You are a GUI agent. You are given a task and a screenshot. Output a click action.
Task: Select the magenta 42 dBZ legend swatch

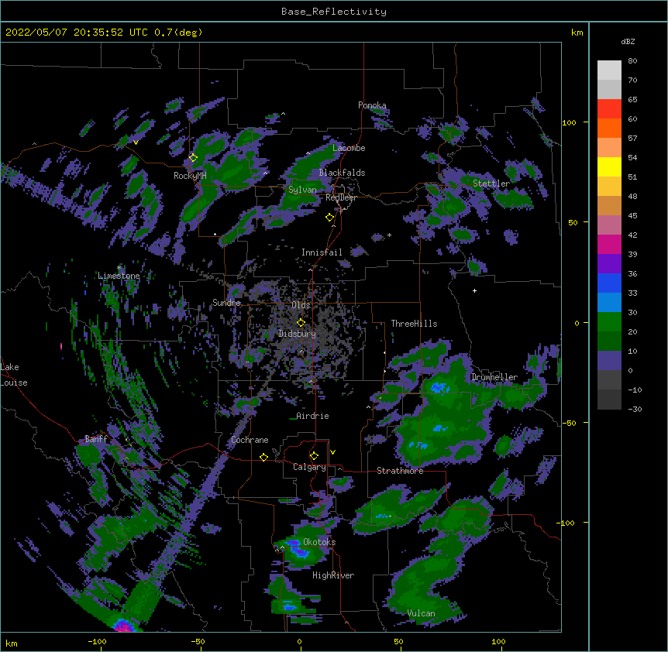609,244
